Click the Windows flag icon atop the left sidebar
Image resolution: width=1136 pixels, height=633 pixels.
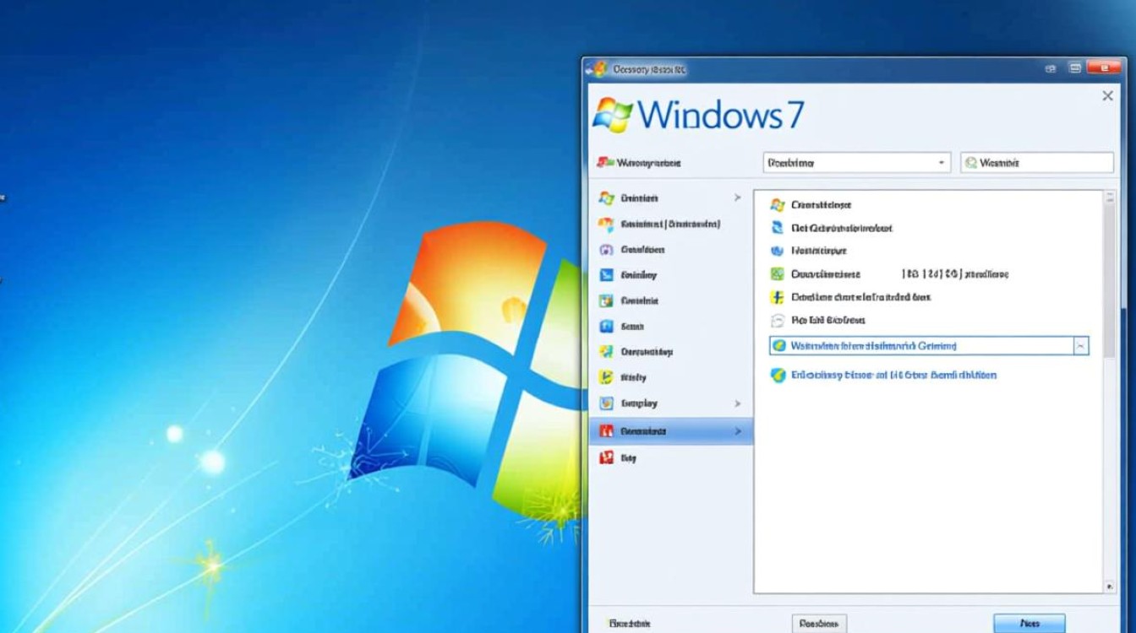click(x=606, y=198)
